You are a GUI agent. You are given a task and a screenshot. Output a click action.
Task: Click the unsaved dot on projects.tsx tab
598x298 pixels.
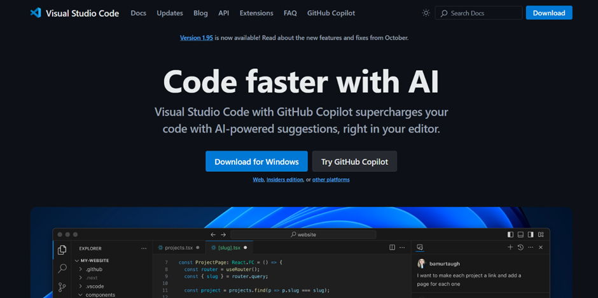click(198, 248)
